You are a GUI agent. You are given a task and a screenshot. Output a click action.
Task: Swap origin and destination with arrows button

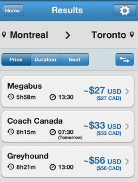[x=124, y=59]
